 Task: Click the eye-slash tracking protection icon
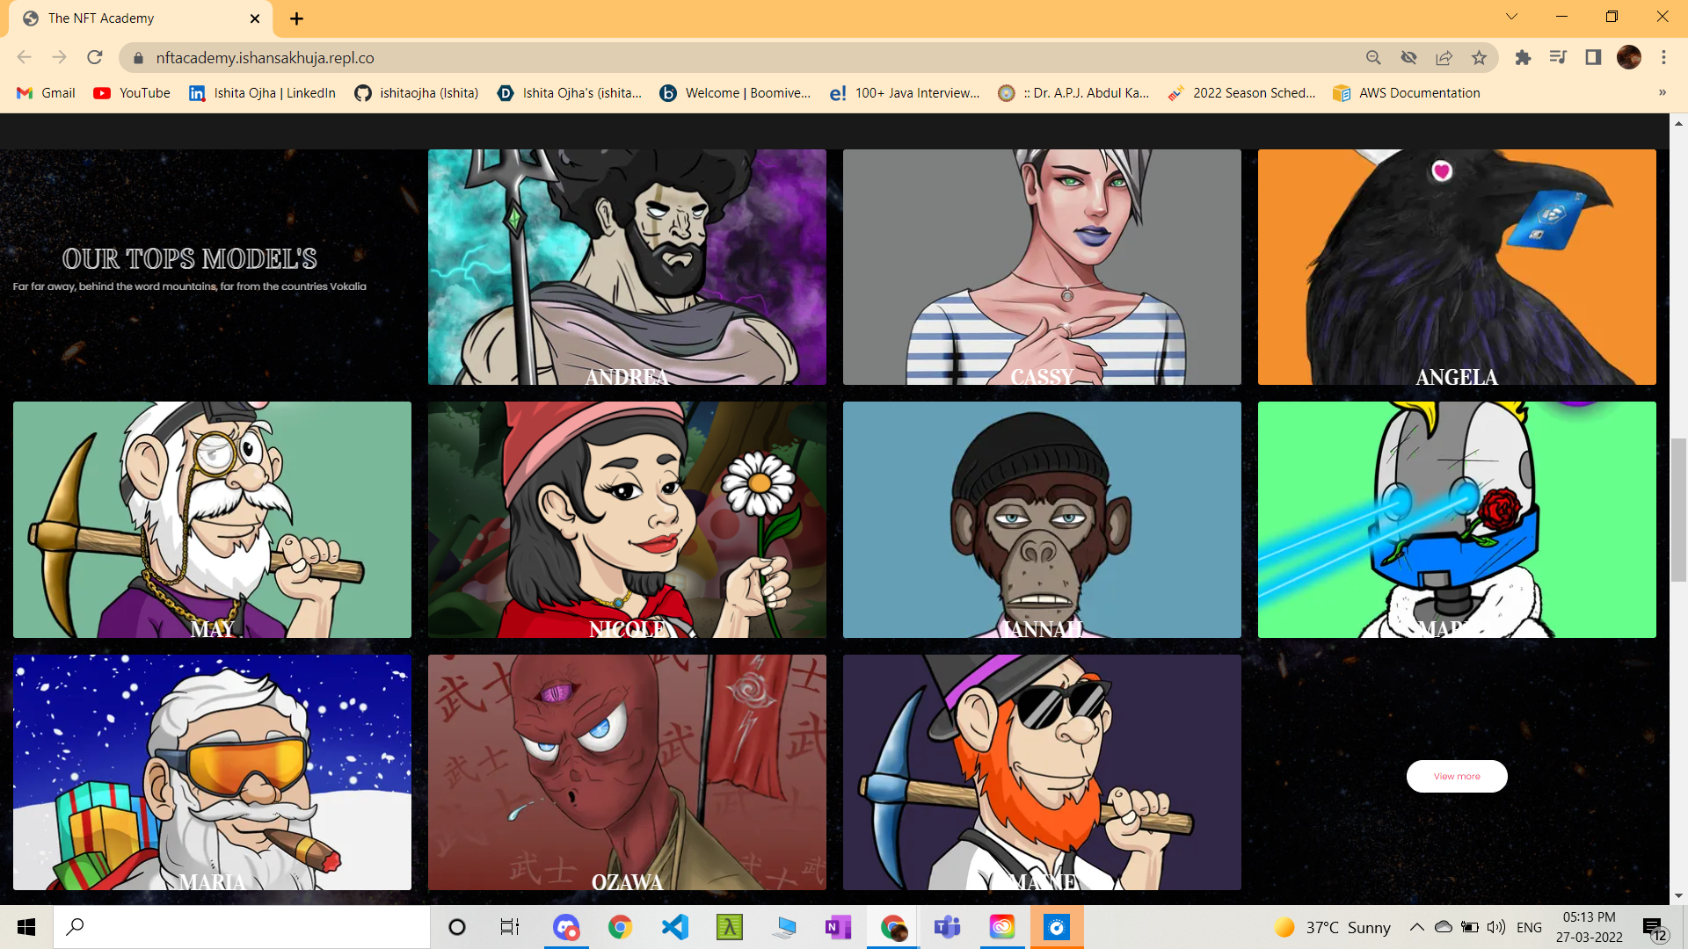pyautogui.click(x=1408, y=57)
